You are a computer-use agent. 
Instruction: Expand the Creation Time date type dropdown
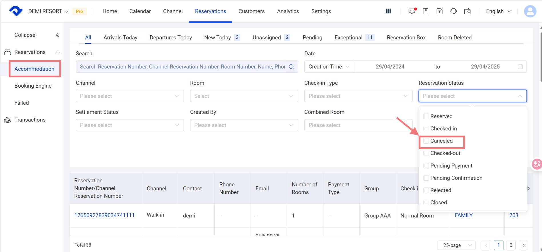point(329,67)
